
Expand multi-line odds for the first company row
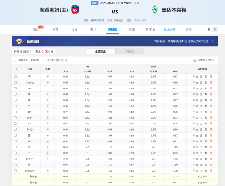coord(48,77)
